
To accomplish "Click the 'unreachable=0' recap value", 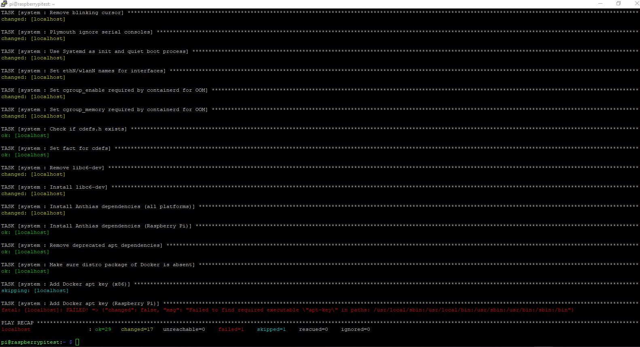I will pyautogui.click(x=184, y=329).
